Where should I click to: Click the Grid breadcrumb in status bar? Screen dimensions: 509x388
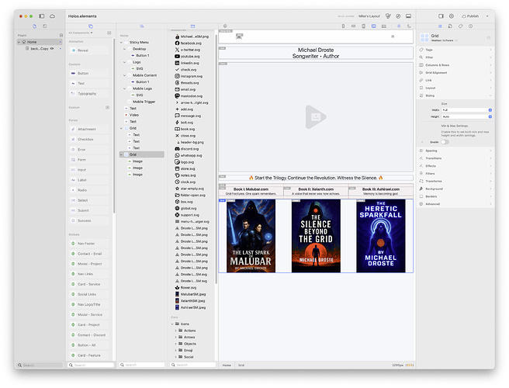click(241, 365)
